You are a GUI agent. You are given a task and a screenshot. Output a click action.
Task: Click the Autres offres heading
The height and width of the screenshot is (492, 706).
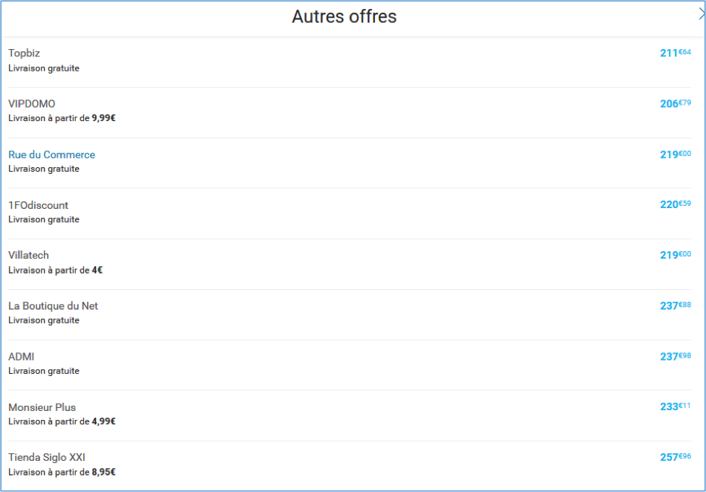click(x=344, y=16)
